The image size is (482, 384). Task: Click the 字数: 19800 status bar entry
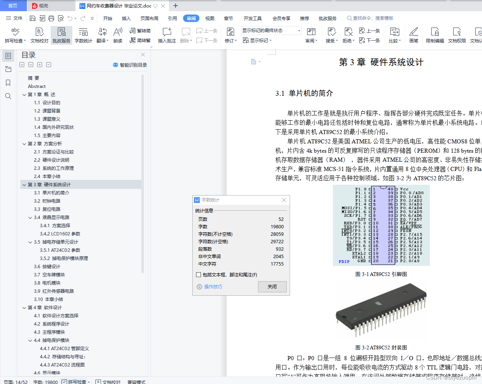click(x=45, y=382)
